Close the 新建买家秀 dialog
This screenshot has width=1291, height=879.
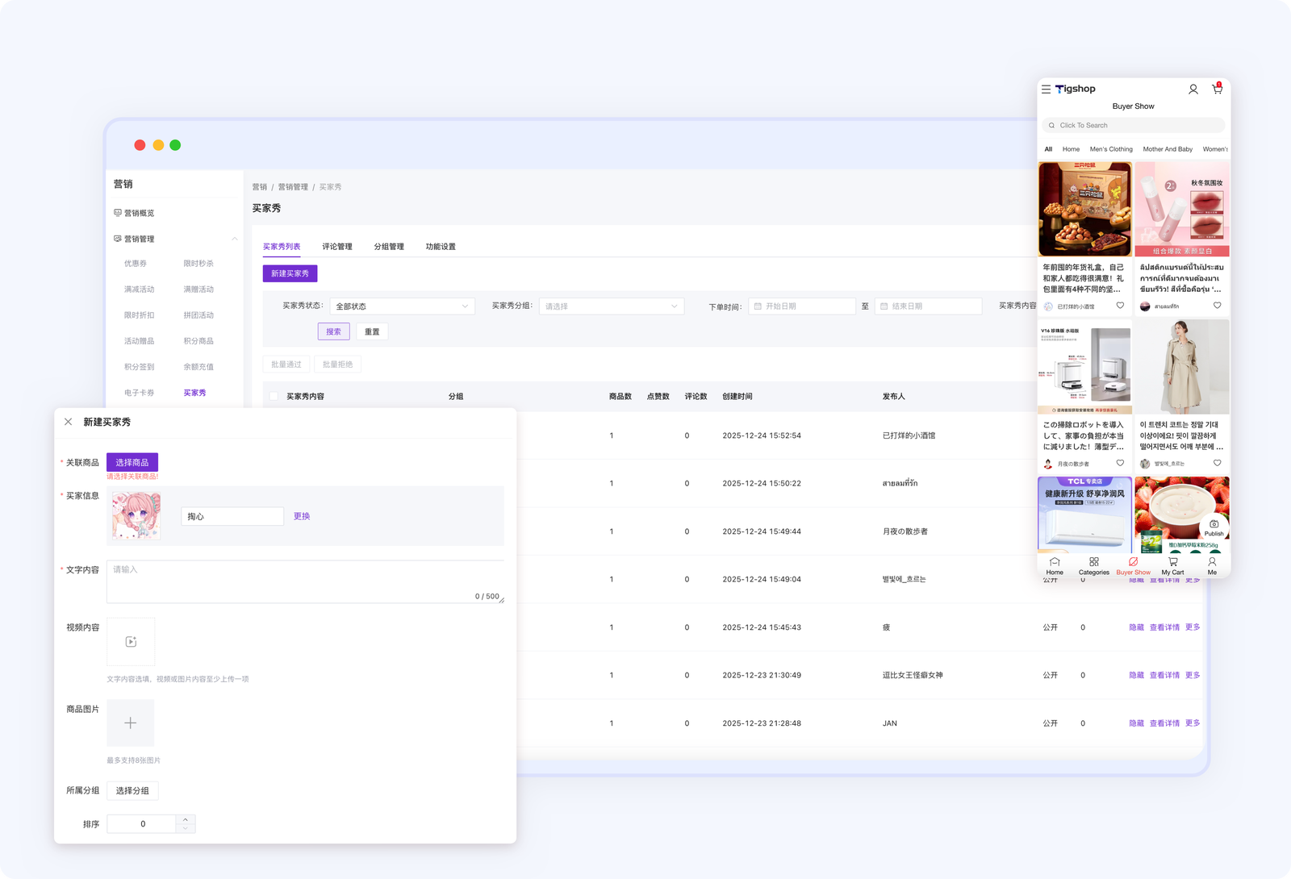coord(69,422)
